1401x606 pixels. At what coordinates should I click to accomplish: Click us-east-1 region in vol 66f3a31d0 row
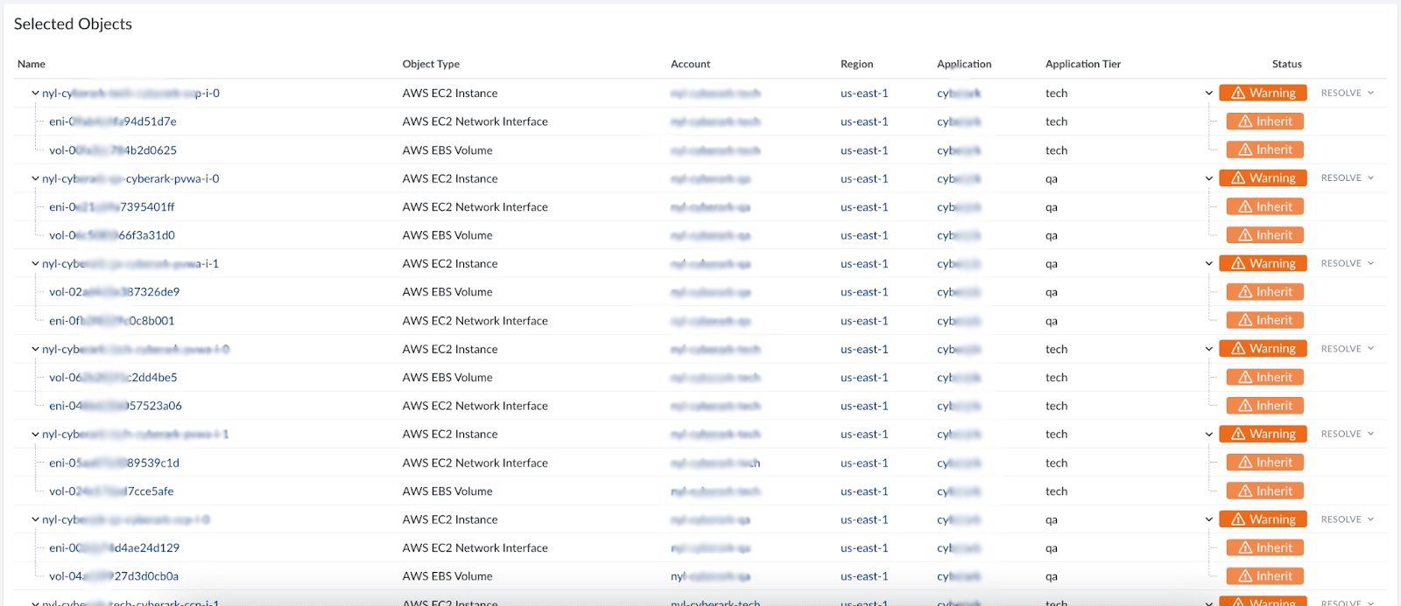point(864,235)
